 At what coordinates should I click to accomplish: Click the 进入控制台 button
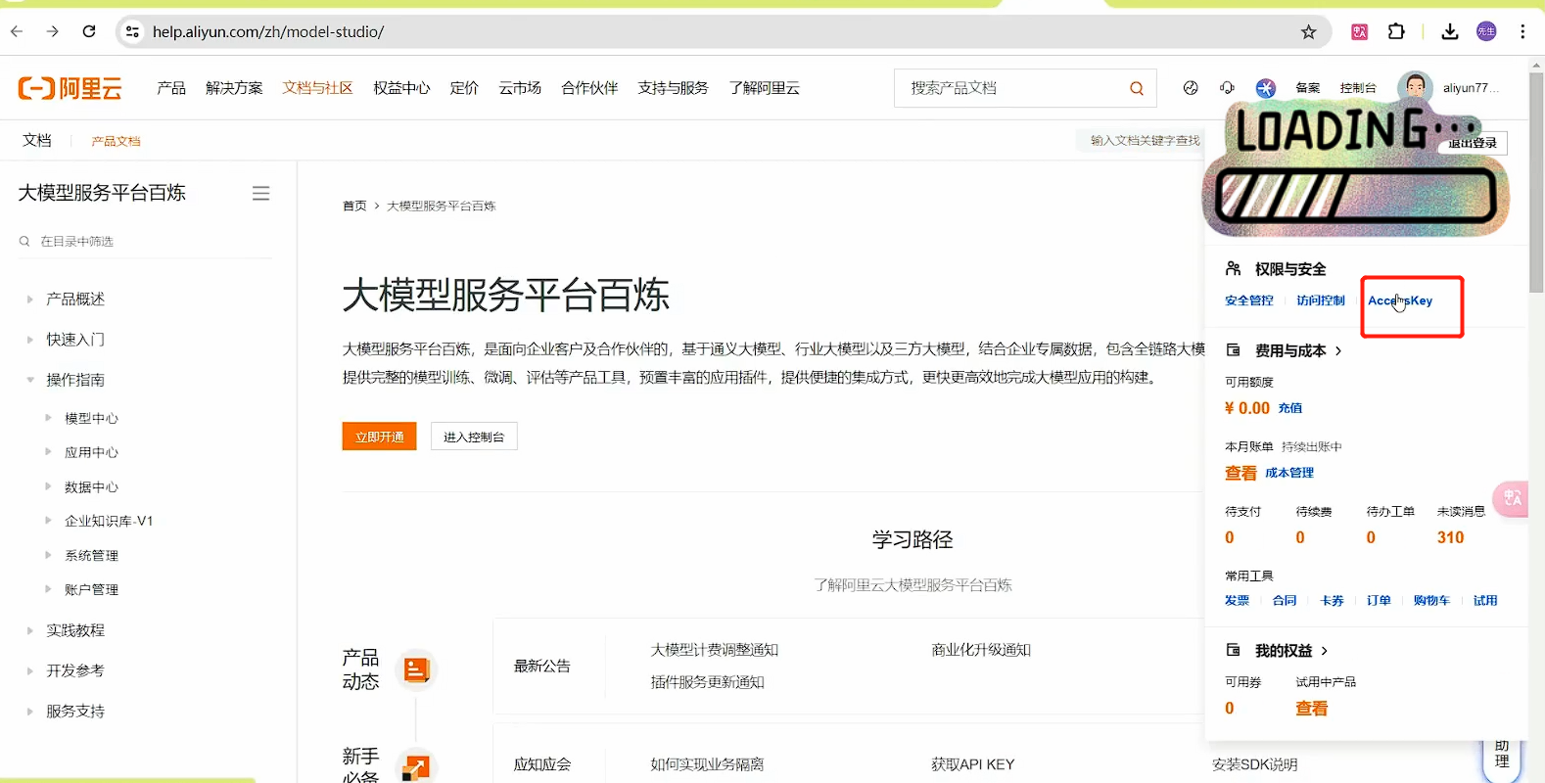474,437
